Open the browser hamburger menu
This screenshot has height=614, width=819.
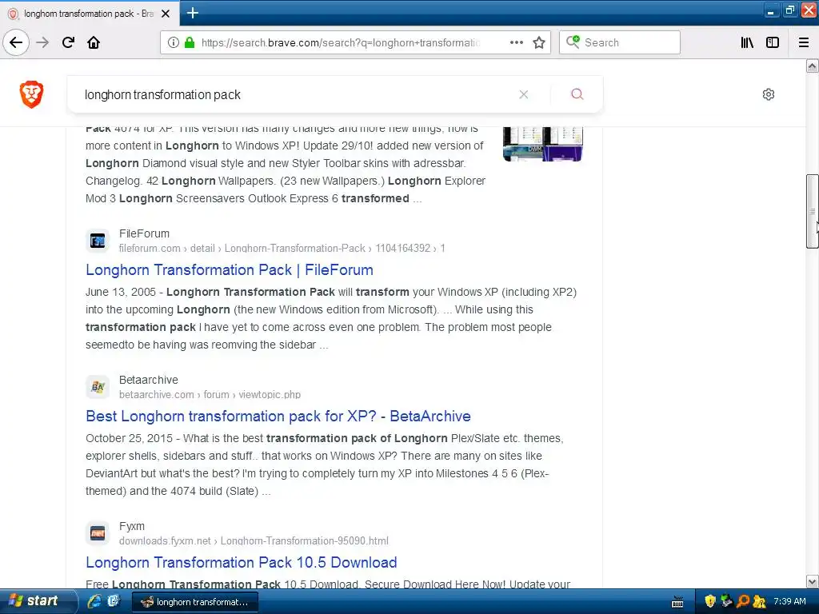coord(804,42)
